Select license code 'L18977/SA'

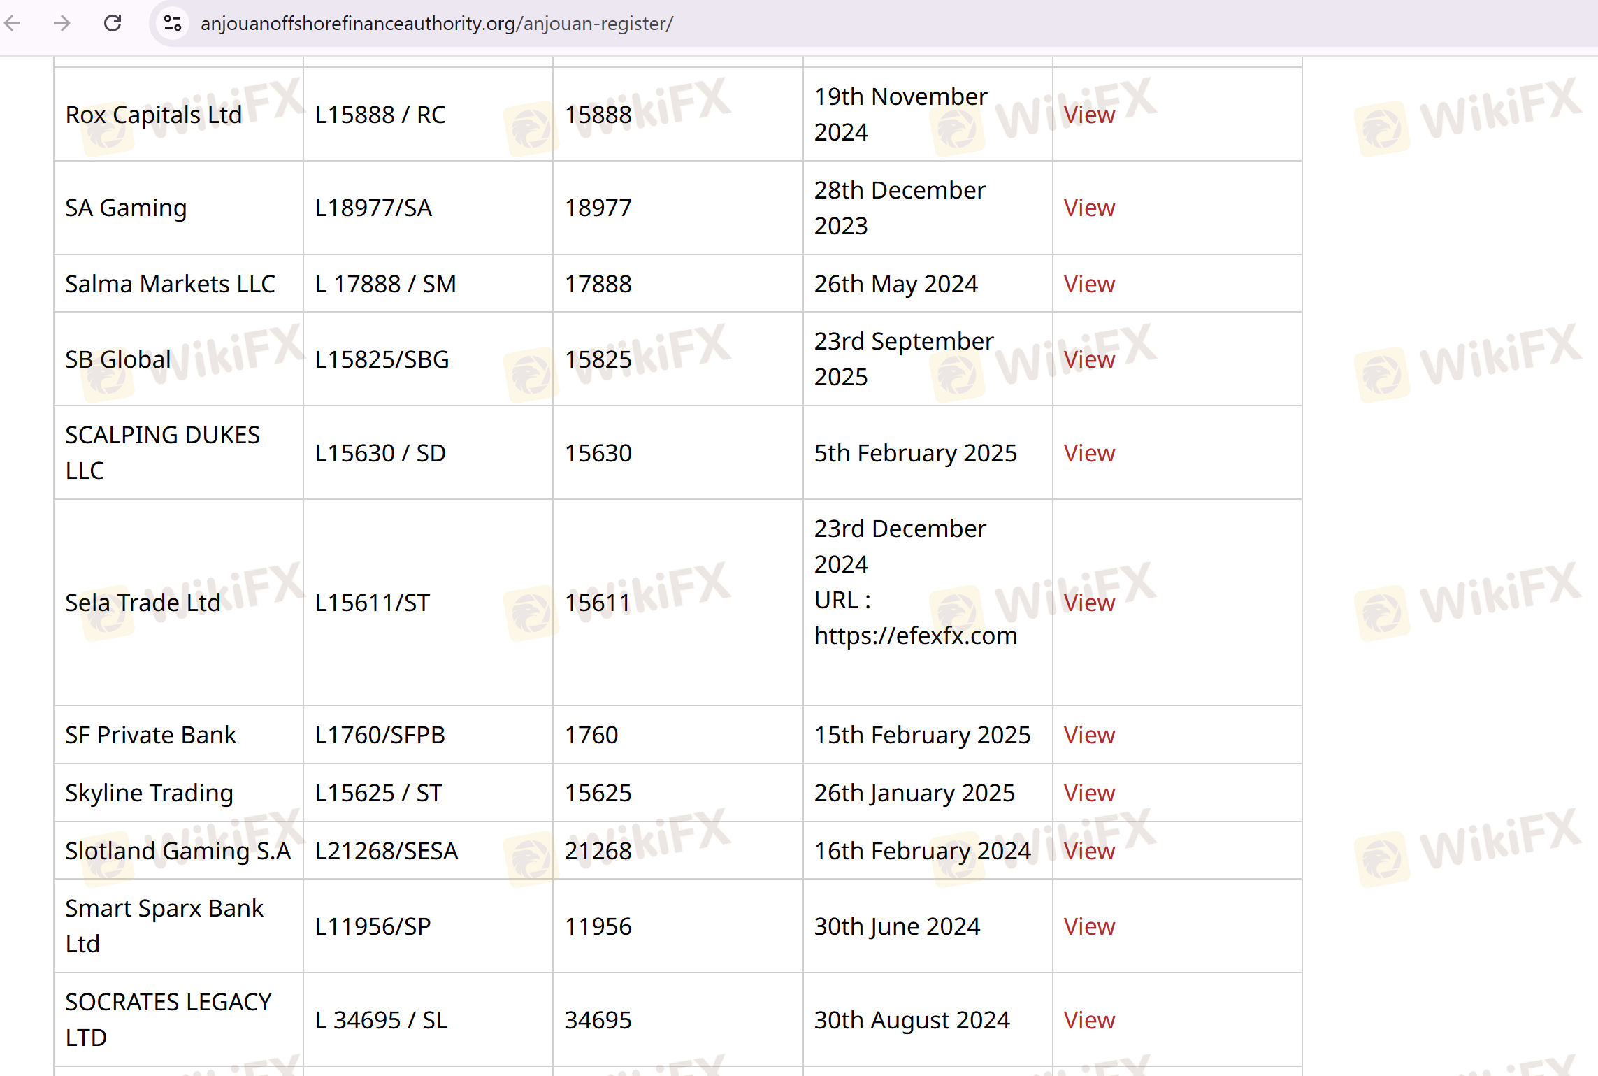click(x=373, y=208)
